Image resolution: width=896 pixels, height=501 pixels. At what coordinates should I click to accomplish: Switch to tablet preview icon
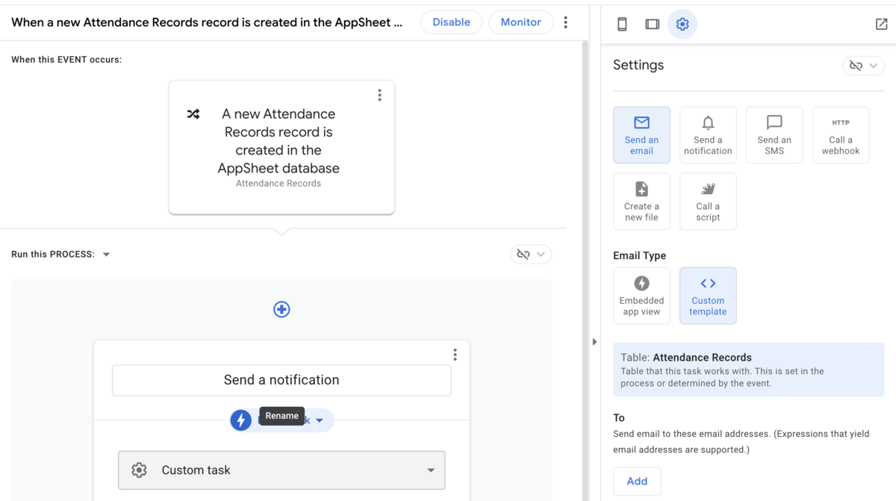pyautogui.click(x=652, y=24)
